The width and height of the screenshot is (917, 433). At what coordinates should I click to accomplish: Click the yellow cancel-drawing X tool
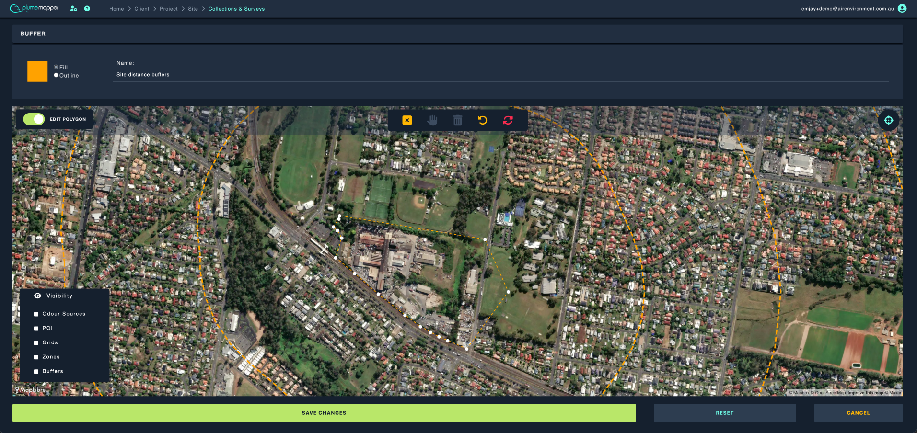pyautogui.click(x=407, y=120)
